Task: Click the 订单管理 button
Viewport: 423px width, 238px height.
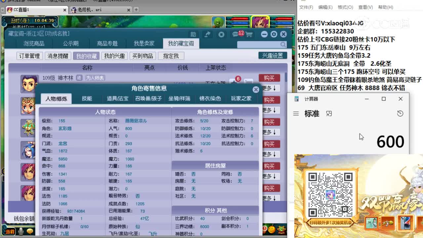Action: pyautogui.click(x=29, y=56)
